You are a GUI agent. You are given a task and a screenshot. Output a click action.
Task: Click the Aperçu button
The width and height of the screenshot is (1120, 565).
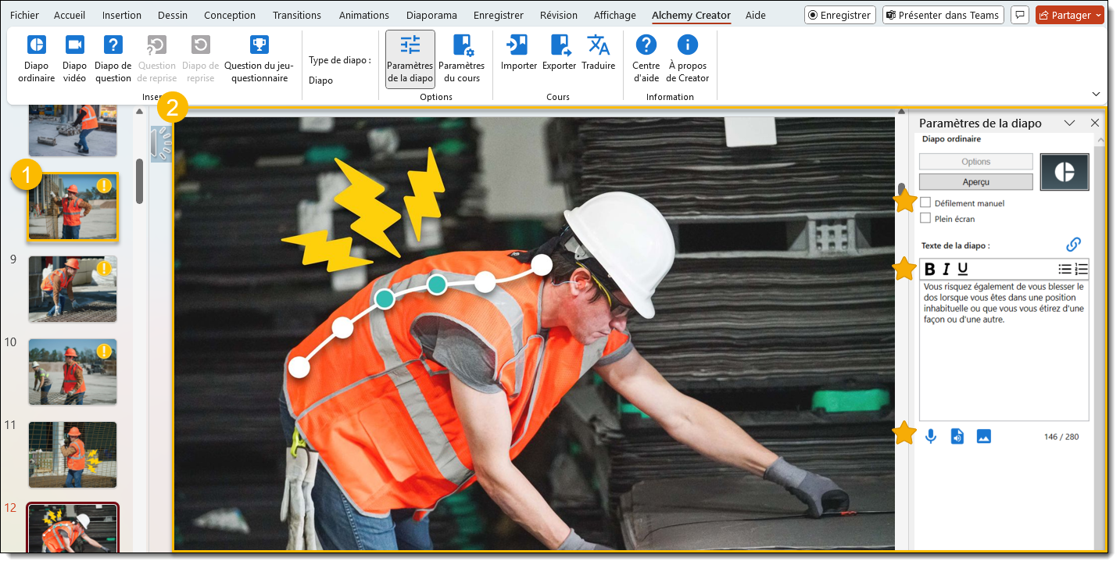[975, 181]
